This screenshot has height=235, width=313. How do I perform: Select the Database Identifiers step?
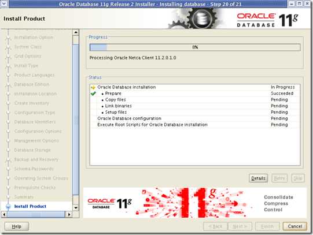coord(35,122)
